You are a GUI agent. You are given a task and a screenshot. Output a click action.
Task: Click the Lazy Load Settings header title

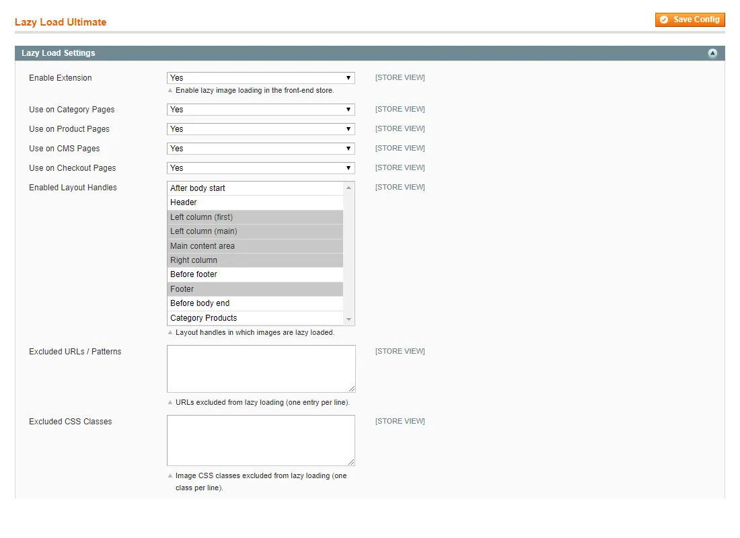tap(58, 53)
